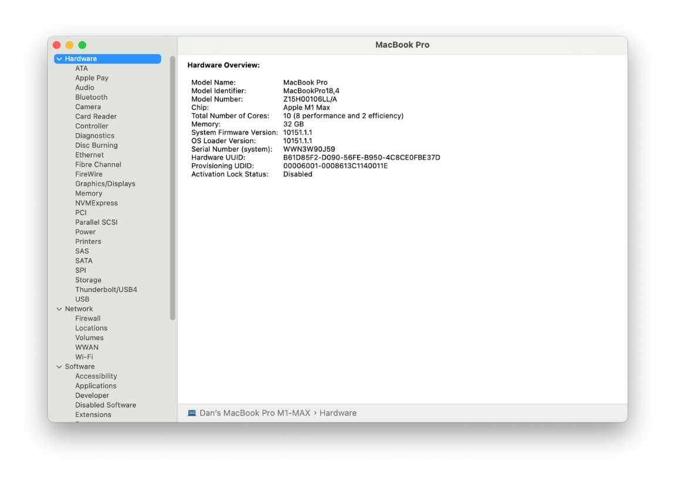Collapse the Hardware section chevron
675x481 pixels.
[x=59, y=59]
